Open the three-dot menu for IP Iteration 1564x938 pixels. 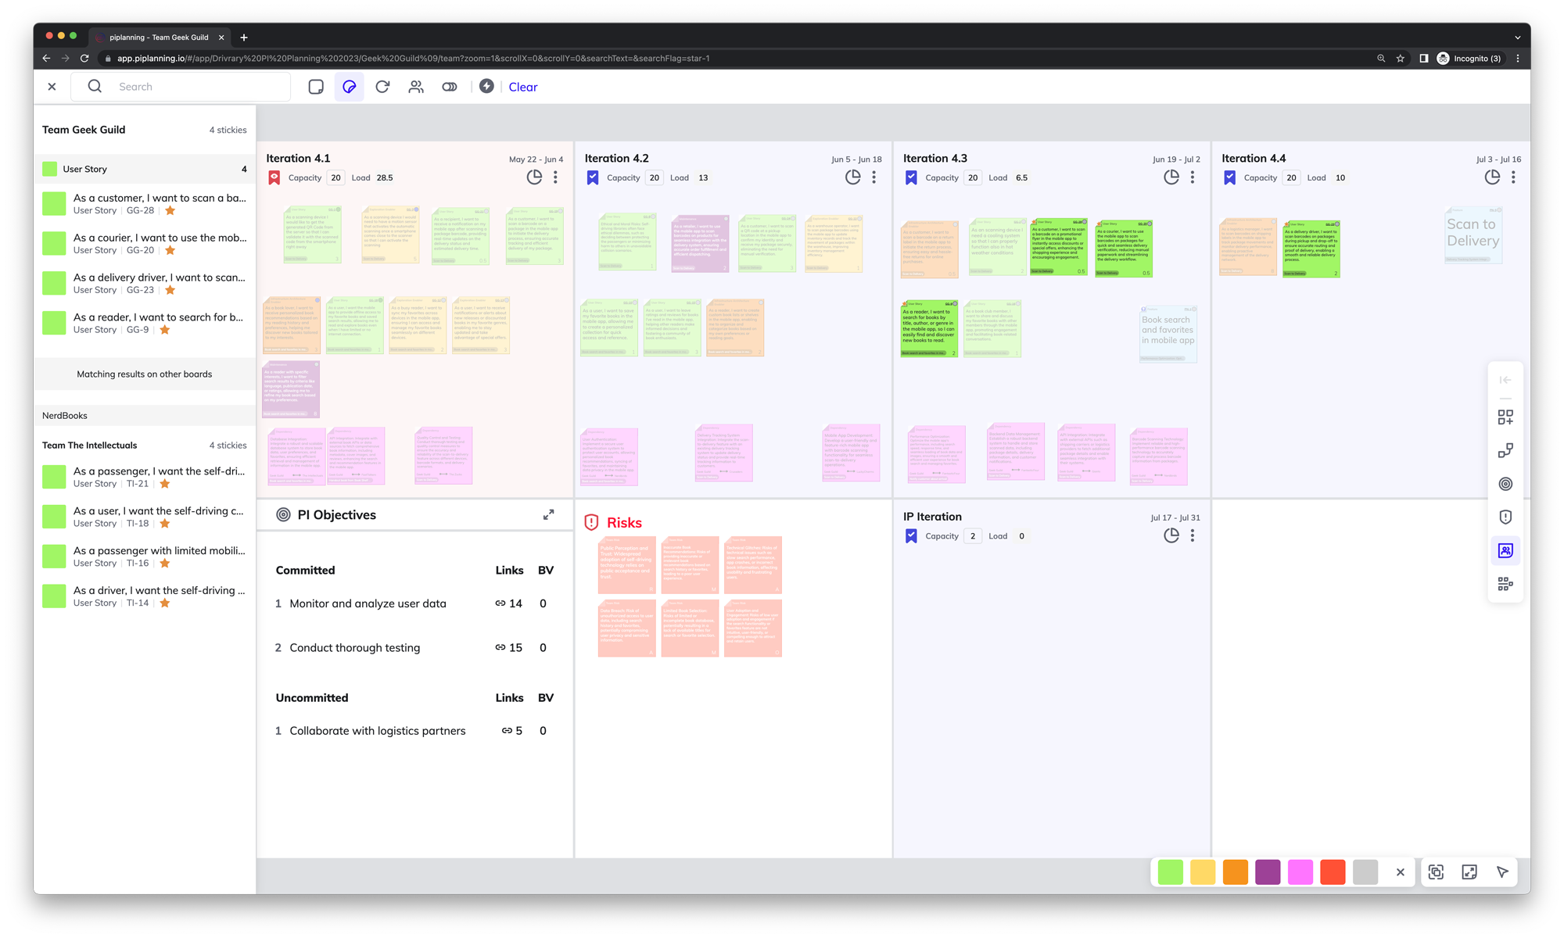1193,536
